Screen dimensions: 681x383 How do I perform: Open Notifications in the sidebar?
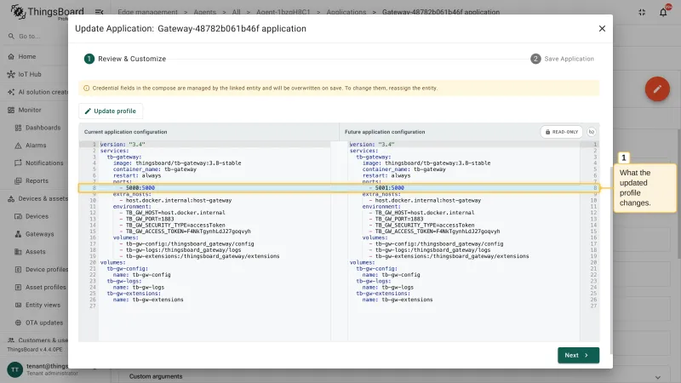tap(37, 163)
